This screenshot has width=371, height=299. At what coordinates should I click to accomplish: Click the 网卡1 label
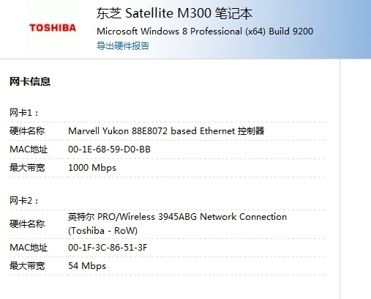(x=24, y=113)
